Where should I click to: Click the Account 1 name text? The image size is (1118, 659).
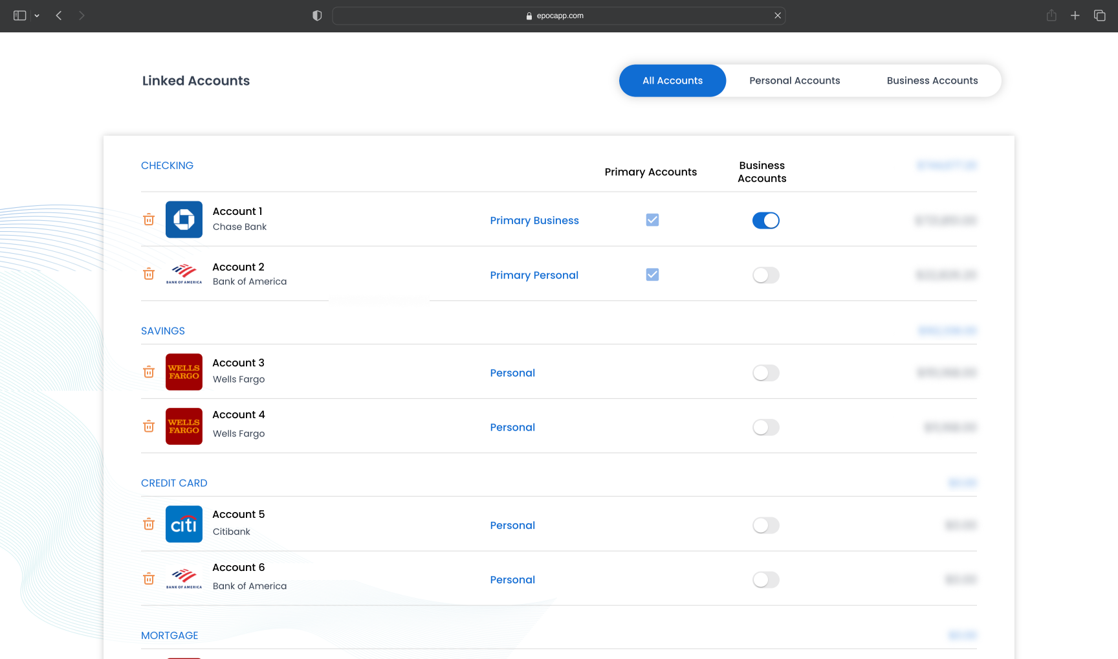(237, 211)
